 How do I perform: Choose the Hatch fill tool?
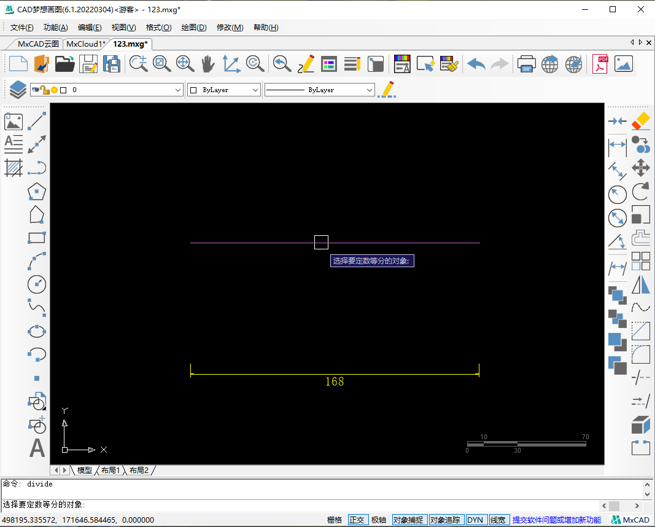point(14,168)
